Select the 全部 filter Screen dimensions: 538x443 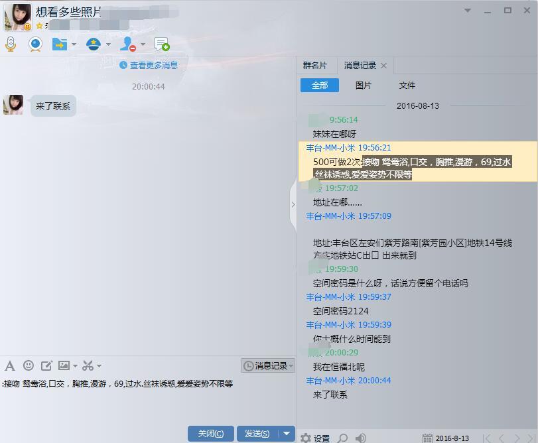(320, 85)
